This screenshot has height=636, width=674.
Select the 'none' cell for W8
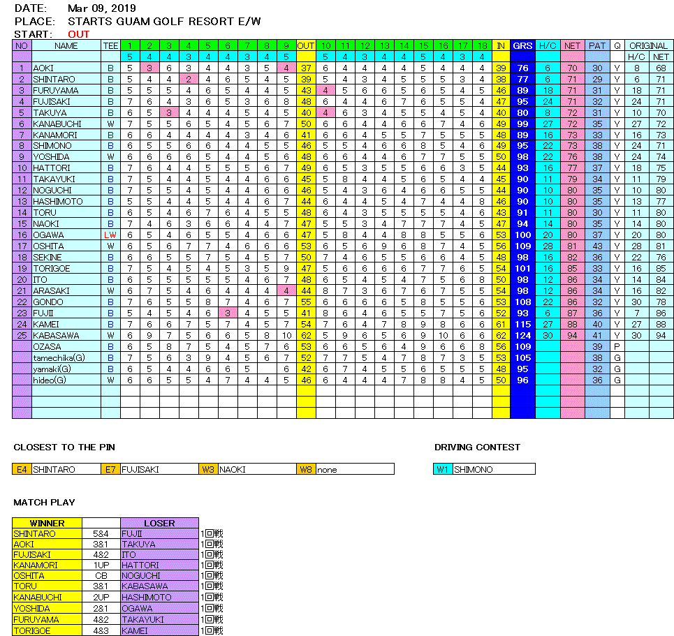[355, 470]
